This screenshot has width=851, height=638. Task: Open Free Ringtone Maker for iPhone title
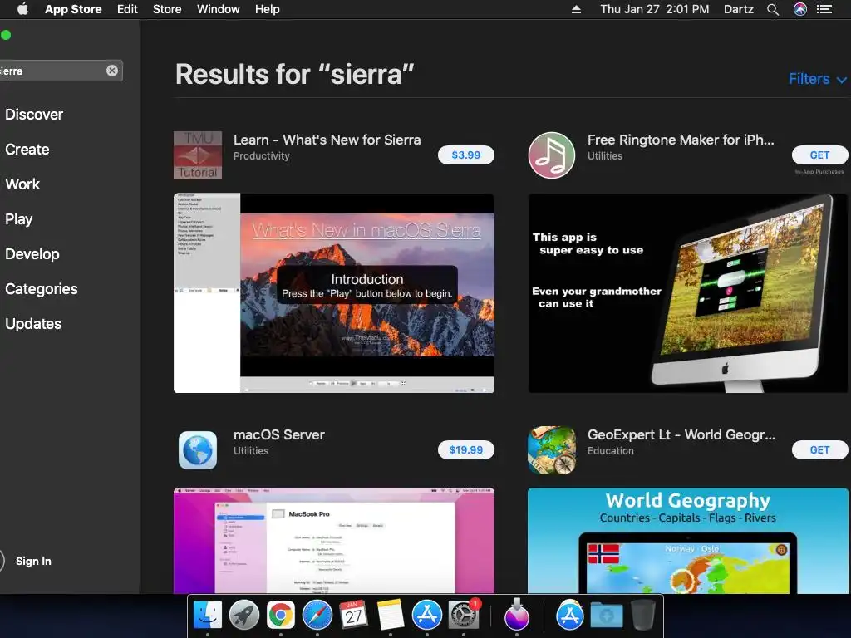tap(681, 140)
